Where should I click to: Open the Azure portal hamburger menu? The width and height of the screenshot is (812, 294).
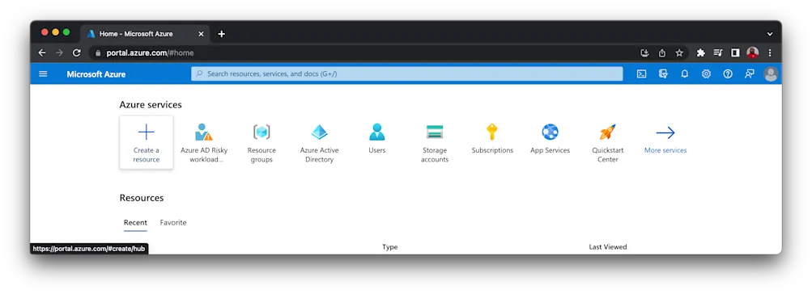coord(43,73)
